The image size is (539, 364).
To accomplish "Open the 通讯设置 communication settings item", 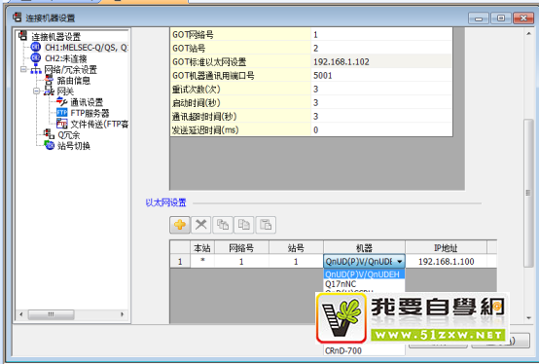I will pos(86,102).
